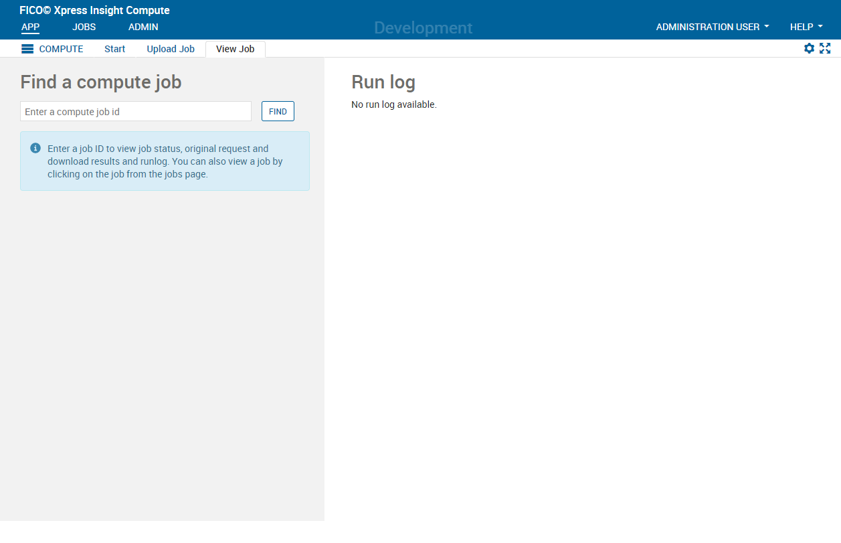Open the ADMIN menu
Image resolution: width=841 pixels, height=543 pixels.
143,27
